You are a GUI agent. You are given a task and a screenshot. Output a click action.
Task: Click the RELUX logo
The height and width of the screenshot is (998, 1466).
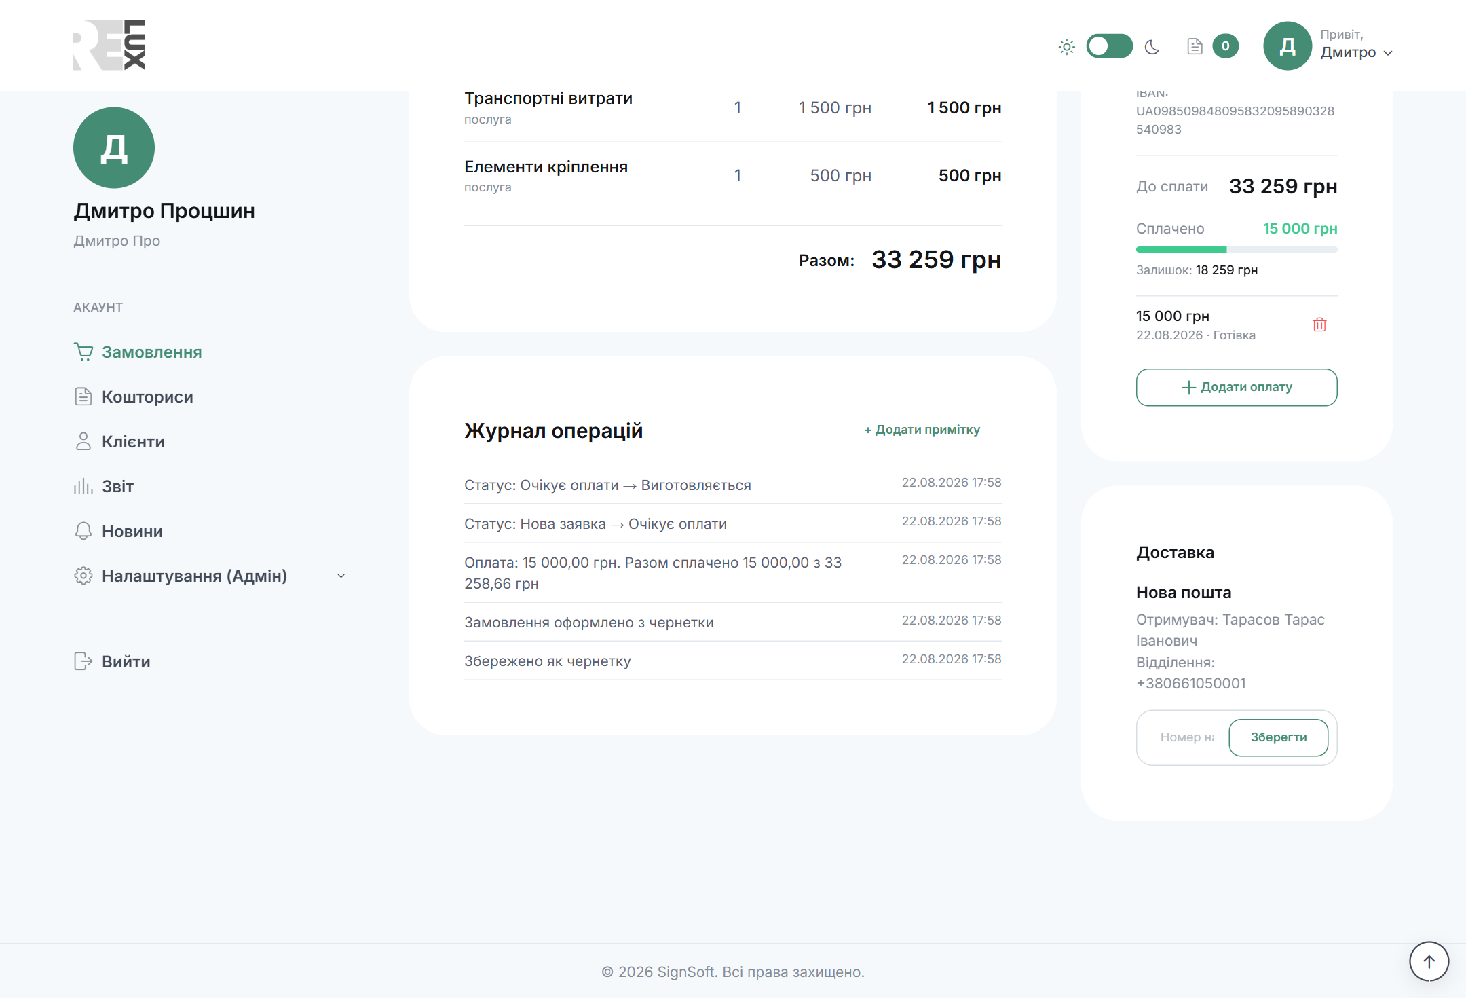point(109,45)
